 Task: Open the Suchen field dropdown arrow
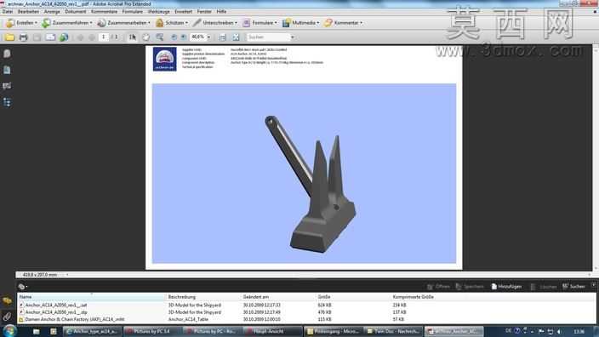click(292, 37)
